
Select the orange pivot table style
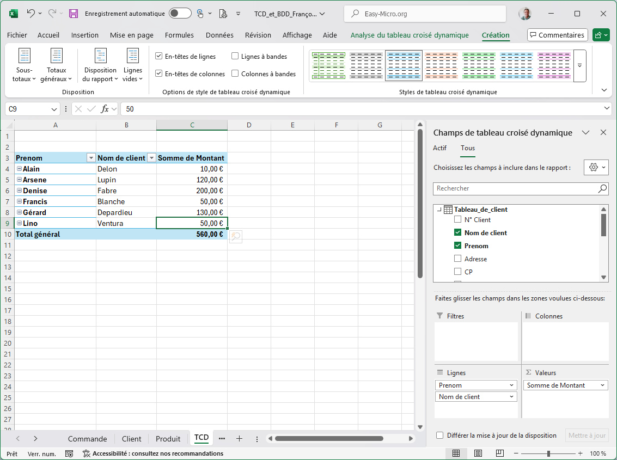pyautogui.click(x=441, y=65)
